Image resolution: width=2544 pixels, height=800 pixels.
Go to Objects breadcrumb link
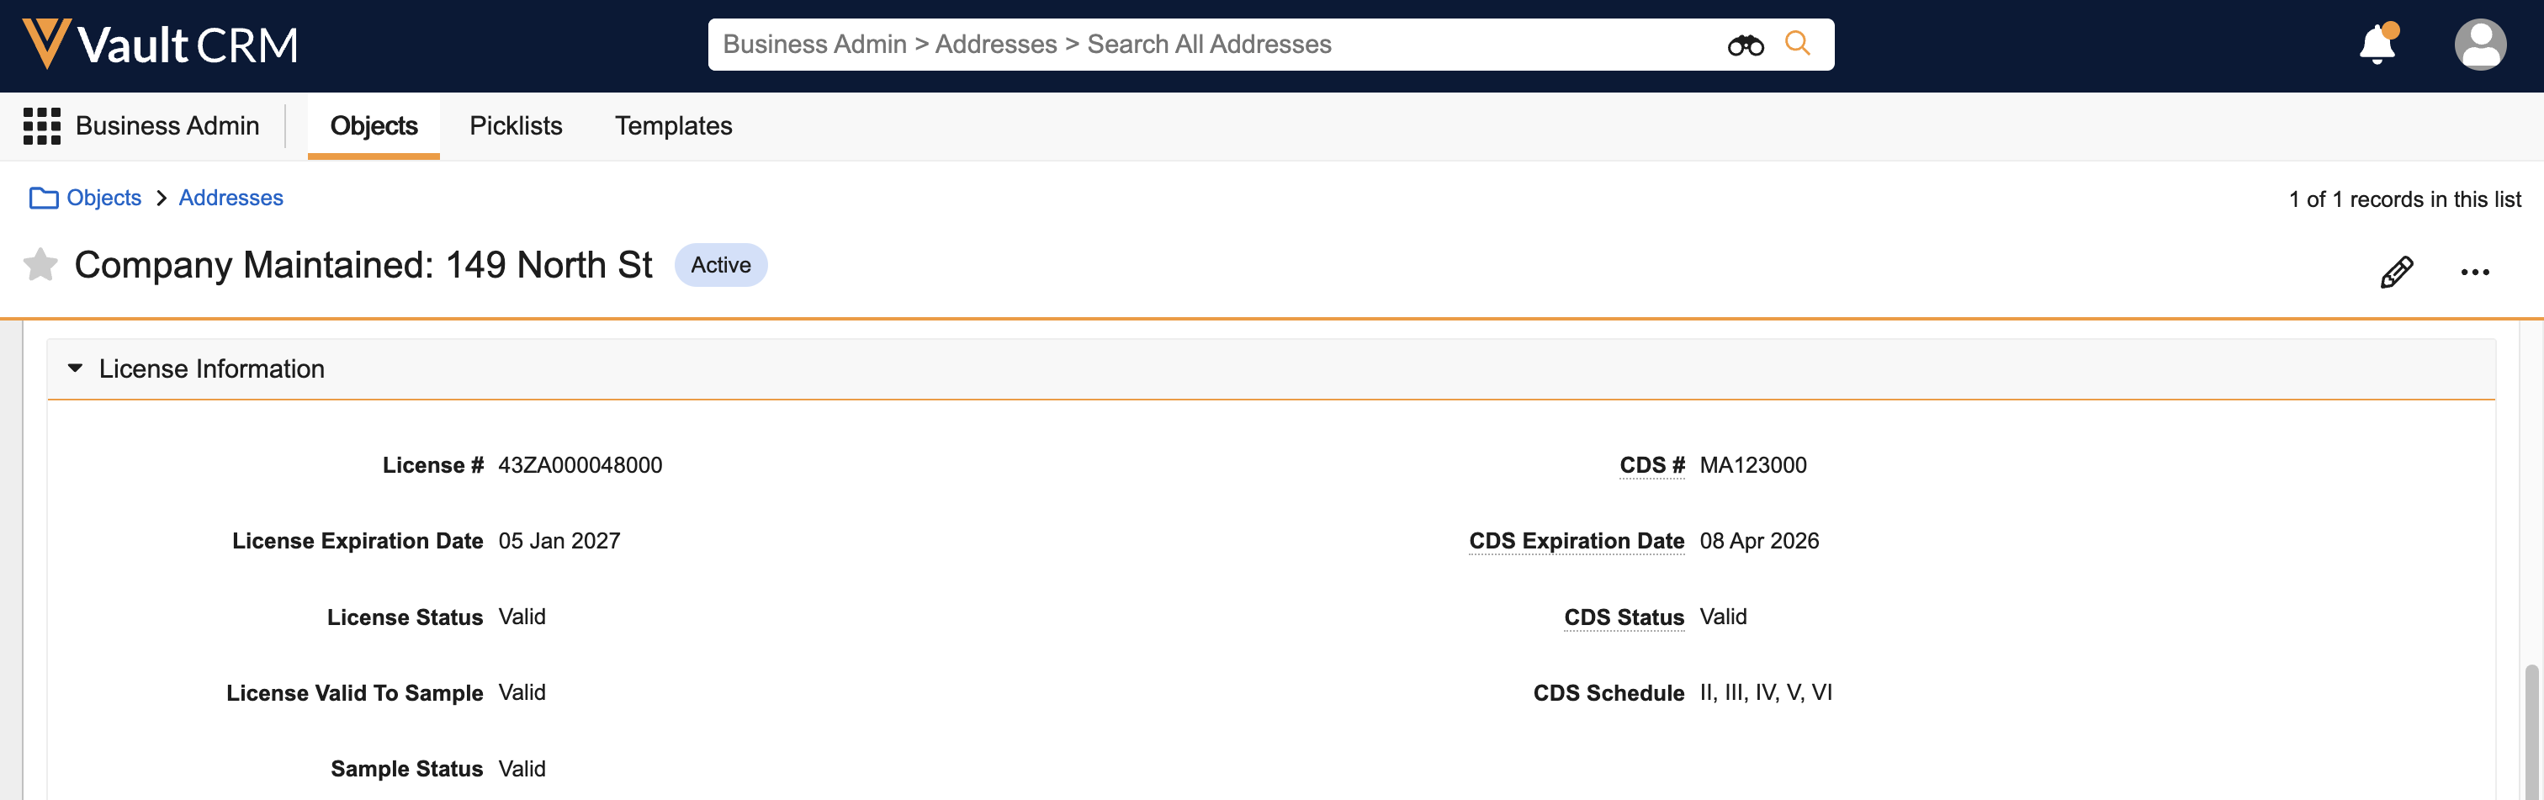pos(103,199)
